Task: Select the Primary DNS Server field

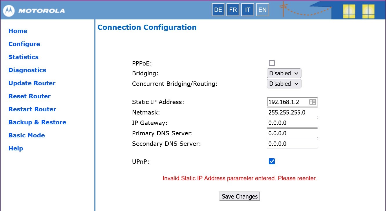Action: 292,133
